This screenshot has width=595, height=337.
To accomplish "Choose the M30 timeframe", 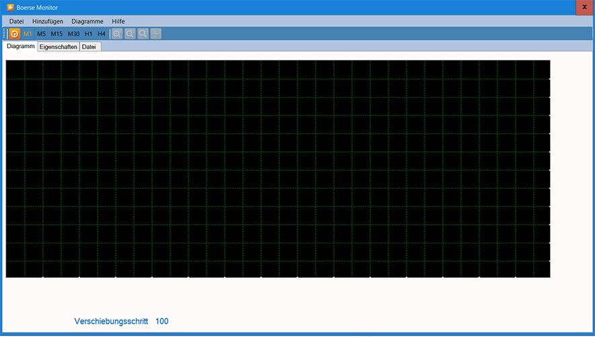I will (73, 34).
